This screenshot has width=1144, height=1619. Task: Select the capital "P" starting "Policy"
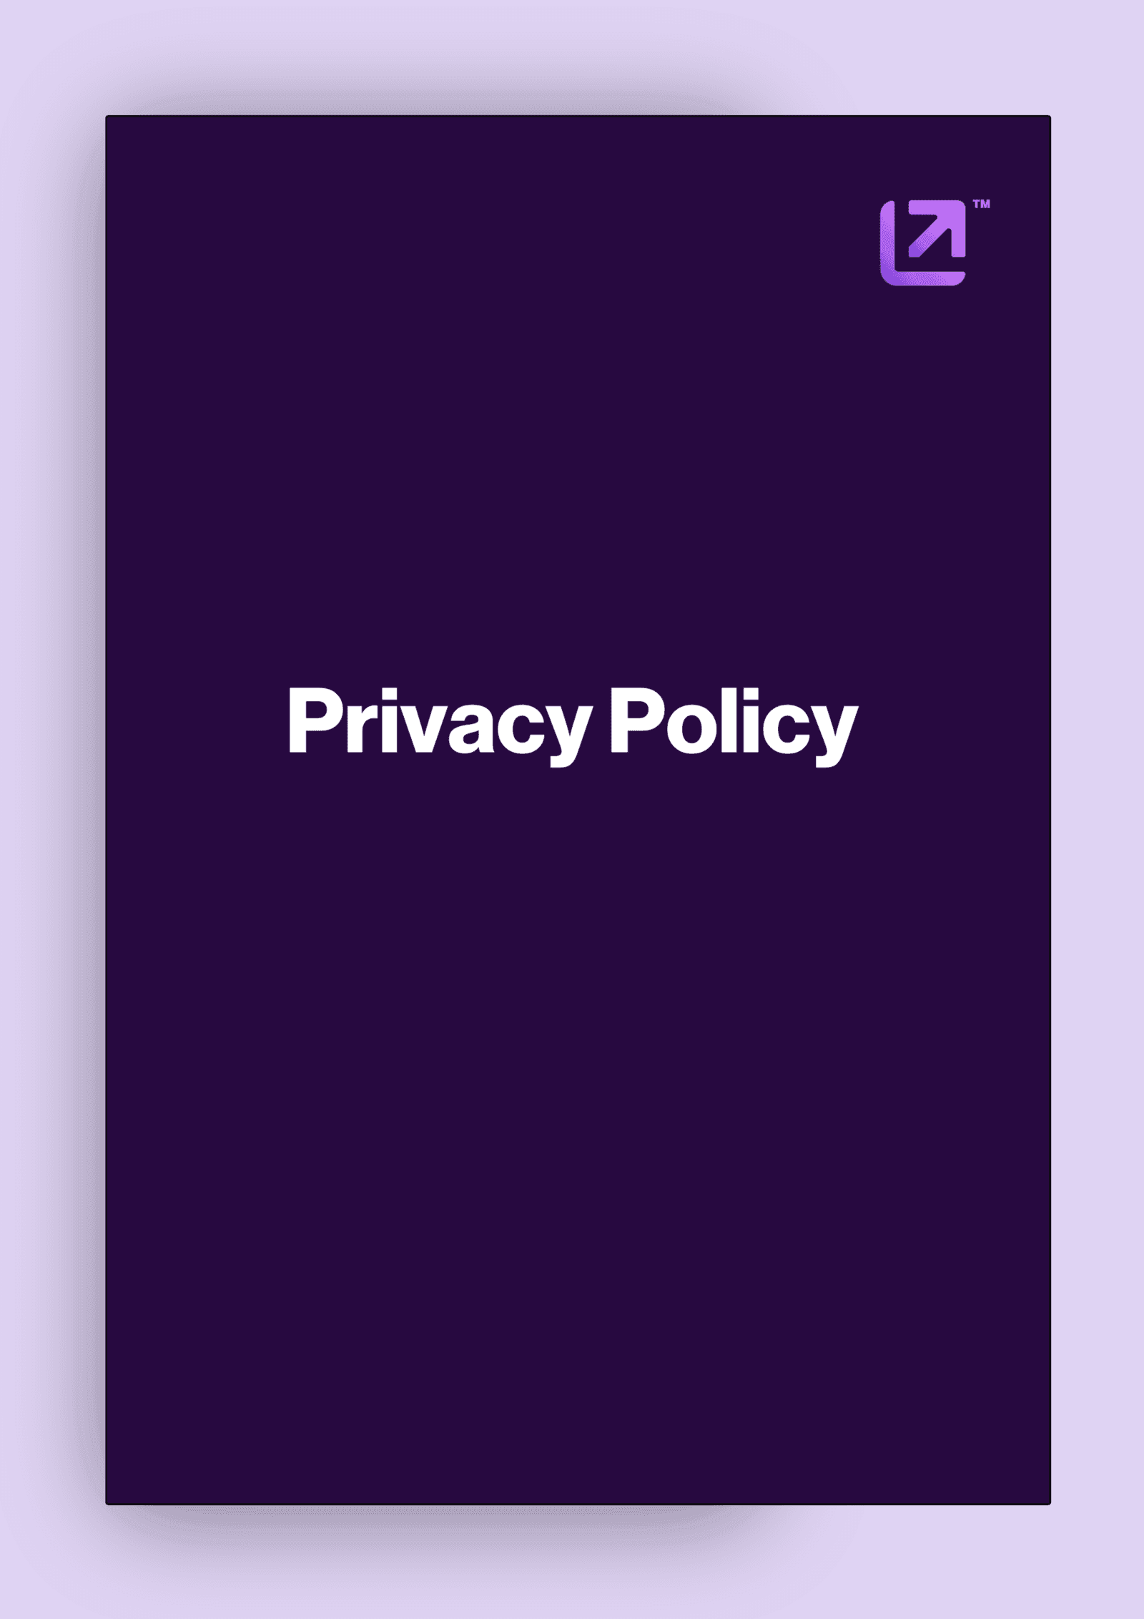(x=636, y=720)
